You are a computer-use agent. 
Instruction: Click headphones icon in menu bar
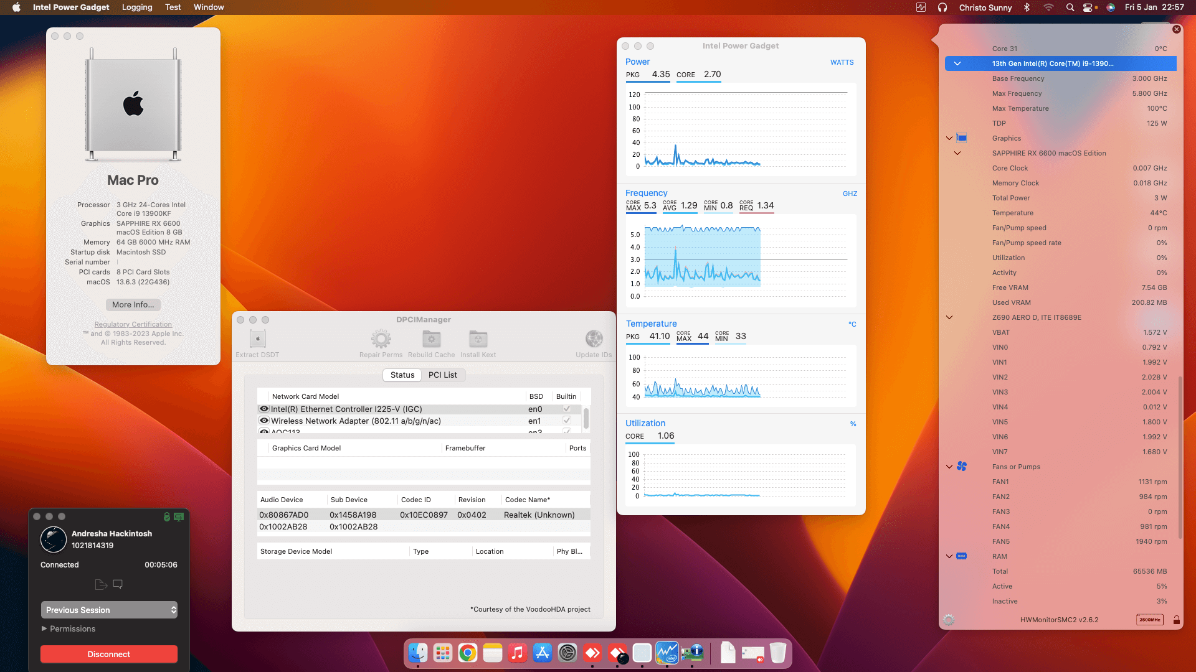(942, 7)
